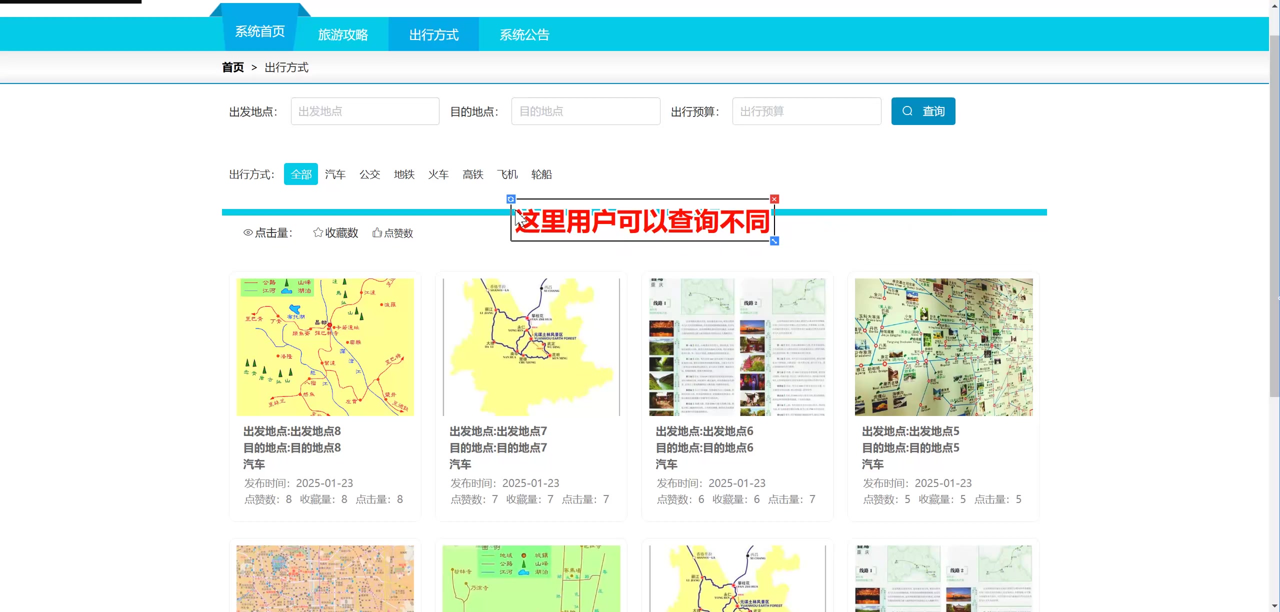
Task: Focus the 出发地点 search input
Action: (x=365, y=111)
